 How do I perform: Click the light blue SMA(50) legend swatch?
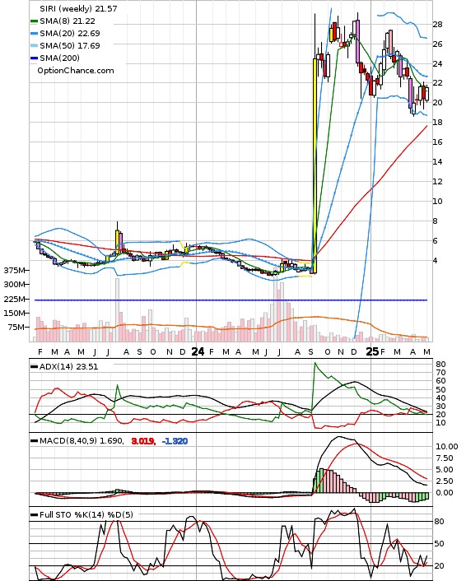tap(34, 46)
